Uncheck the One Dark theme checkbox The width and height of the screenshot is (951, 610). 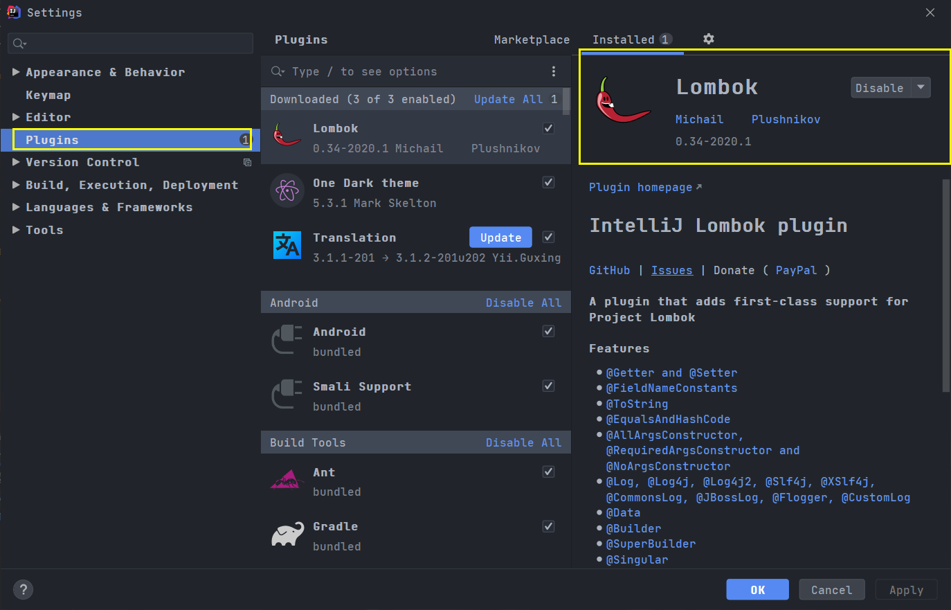[549, 182]
